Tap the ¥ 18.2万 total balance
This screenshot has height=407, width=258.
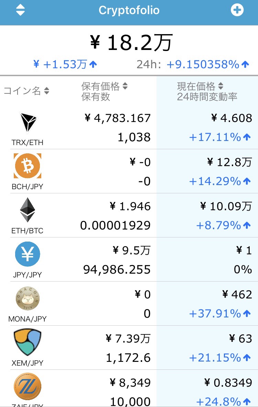(x=131, y=42)
